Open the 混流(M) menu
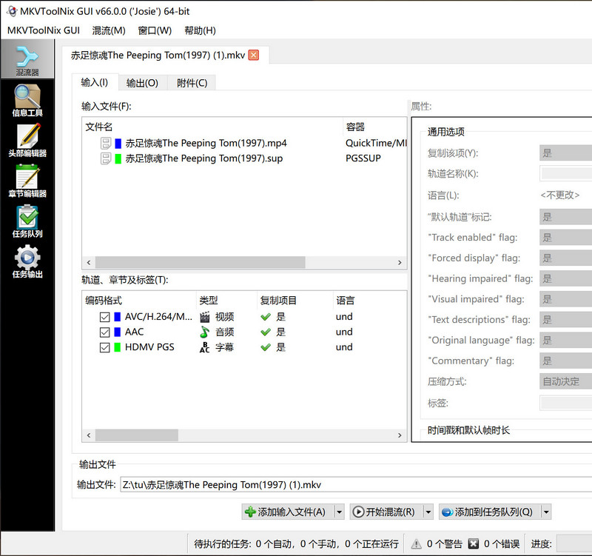This screenshot has width=592, height=556. click(109, 30)
